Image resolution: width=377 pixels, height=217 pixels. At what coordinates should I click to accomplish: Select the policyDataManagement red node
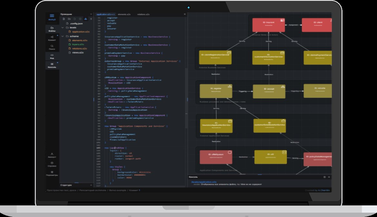(x=318, y=159)
